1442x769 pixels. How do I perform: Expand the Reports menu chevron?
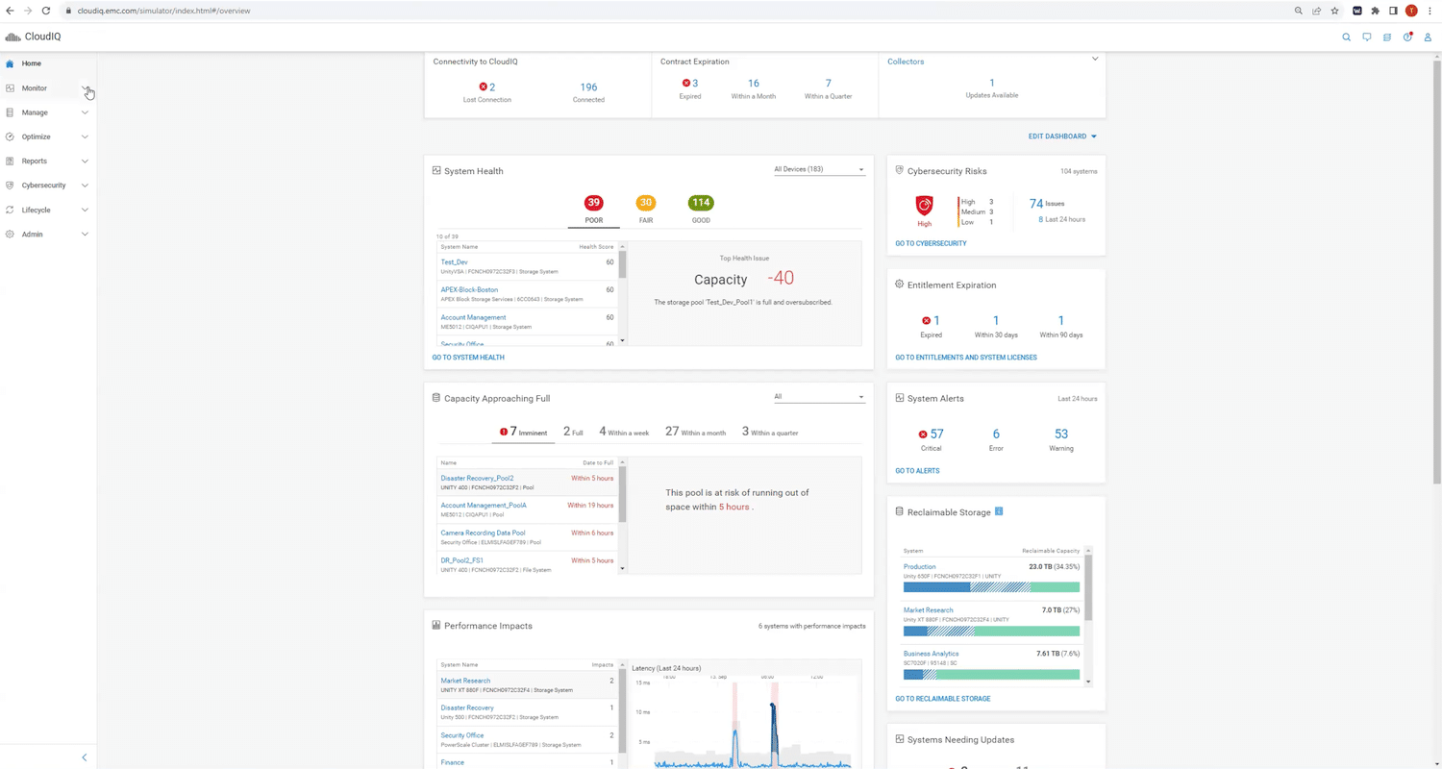coord(85,161)
